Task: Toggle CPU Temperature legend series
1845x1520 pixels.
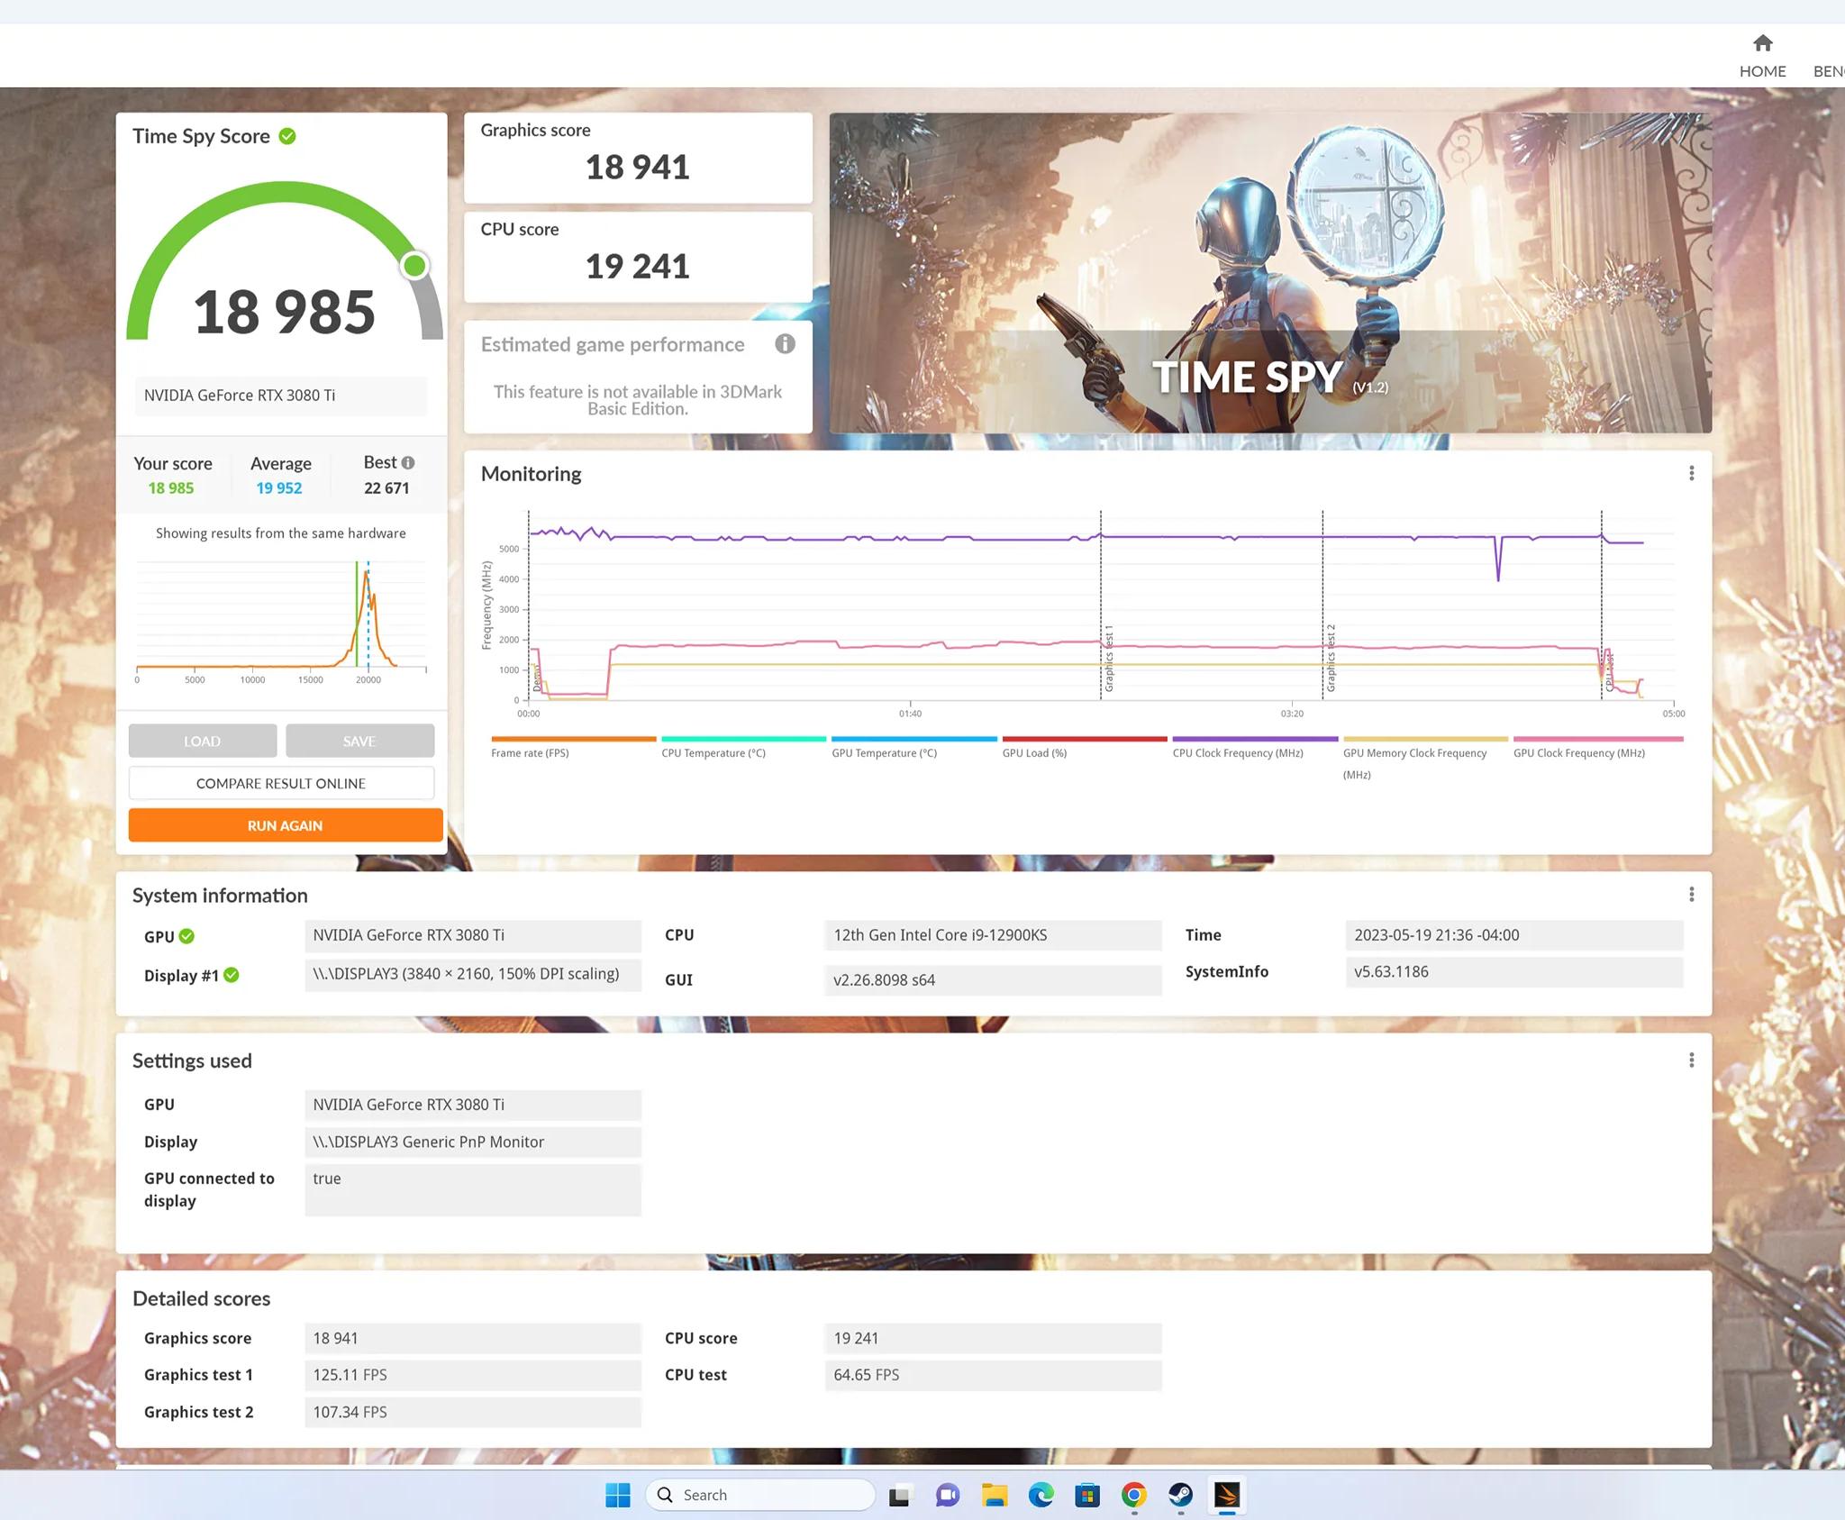Action: click(743, 747)
